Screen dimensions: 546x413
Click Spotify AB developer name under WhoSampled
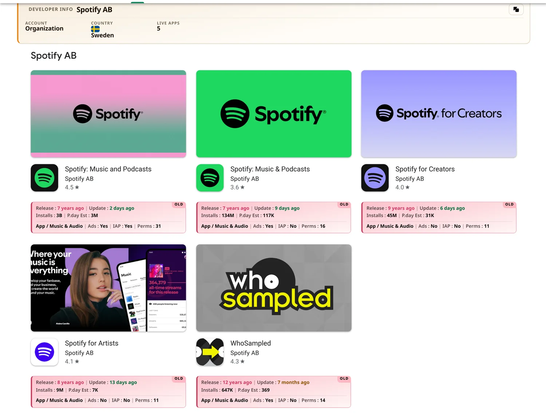245,353
